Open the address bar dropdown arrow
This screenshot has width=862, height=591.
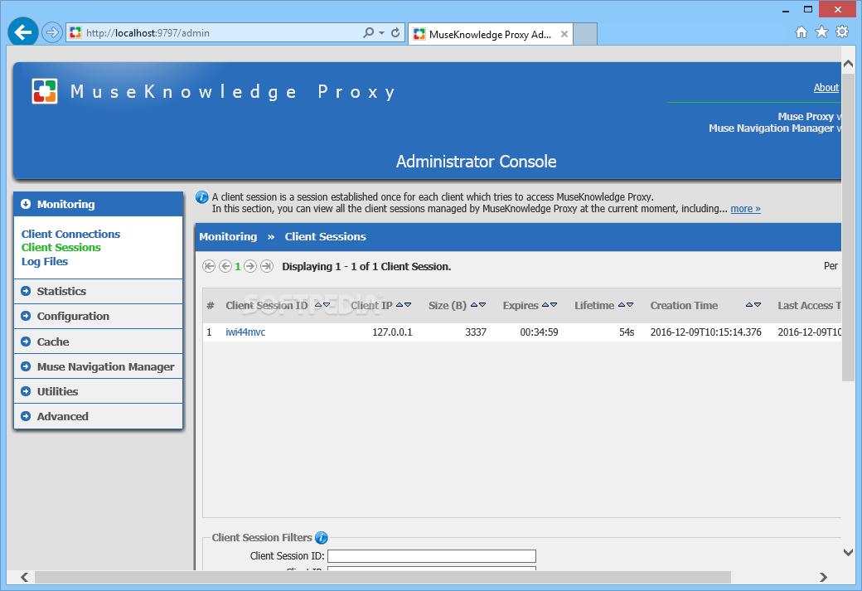[381, 33]
